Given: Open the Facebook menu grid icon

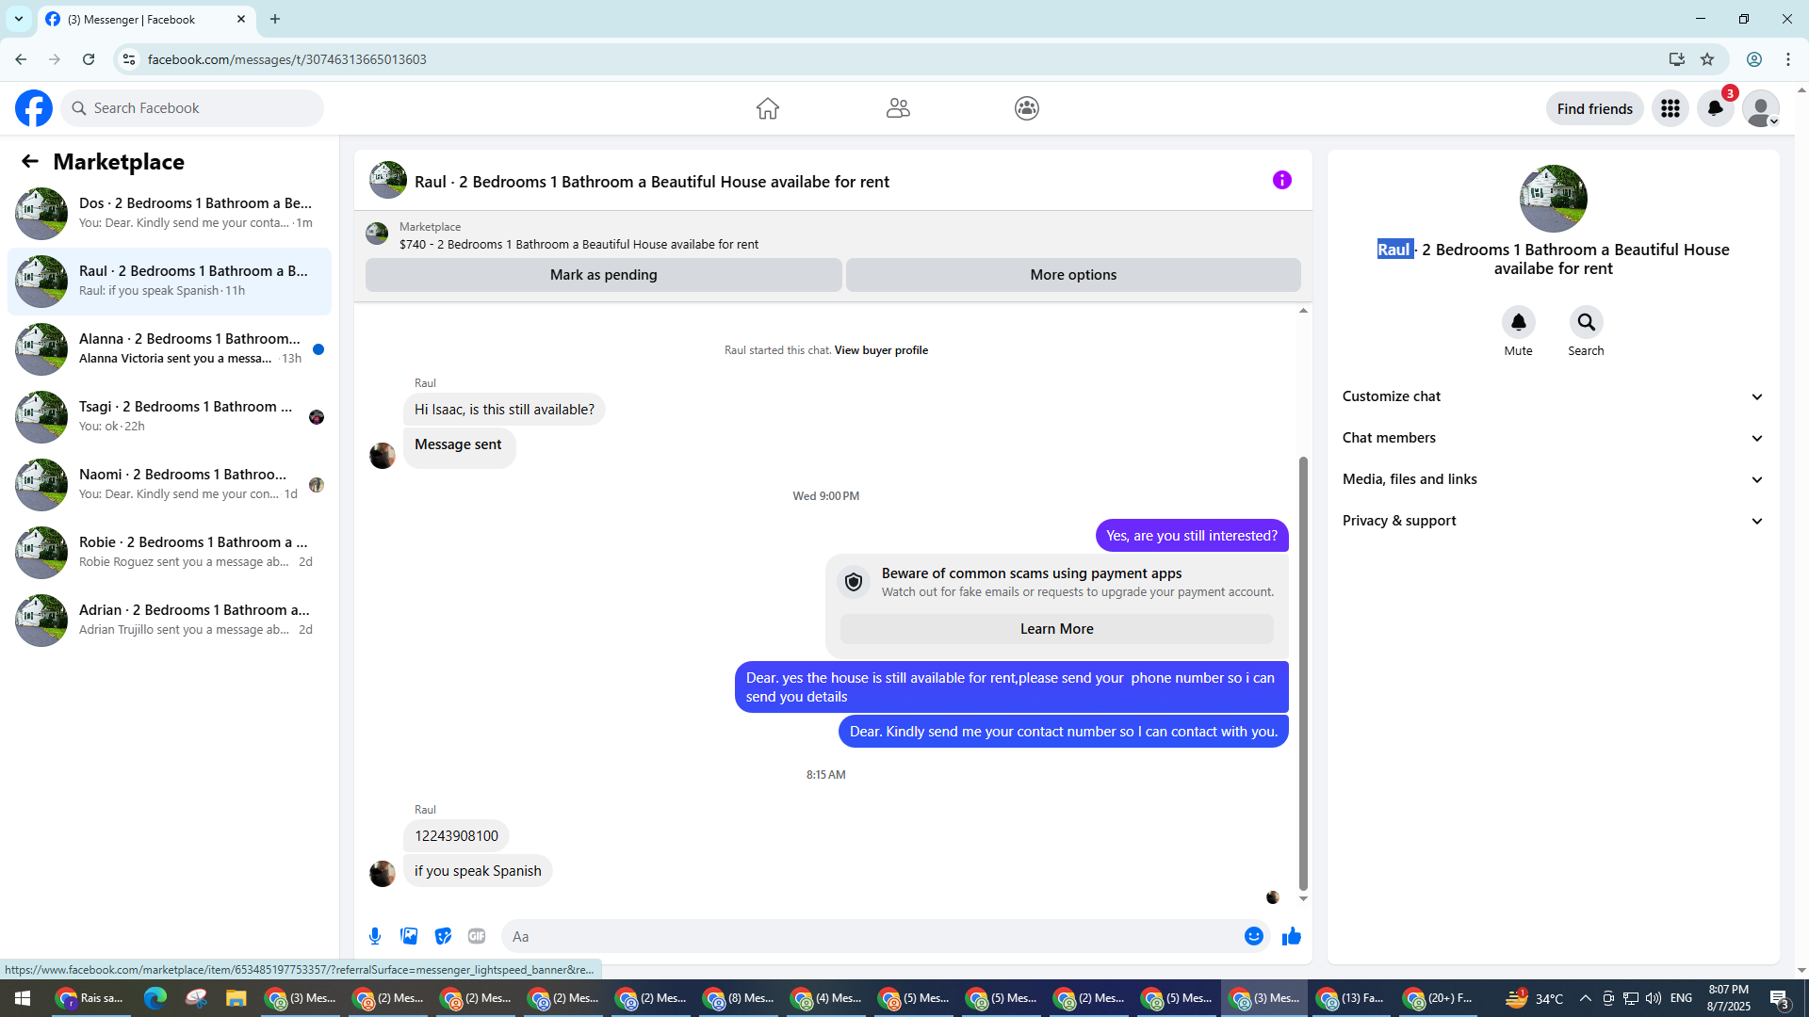Looking at the screenshot, I should (1670, 108).
